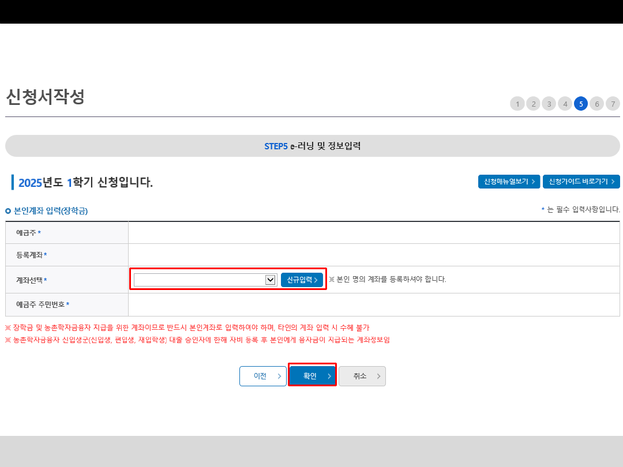Confirm the form with 확인 button
Image resolution: width=623 pixels, height=467 pixels.
pos(312,376)
